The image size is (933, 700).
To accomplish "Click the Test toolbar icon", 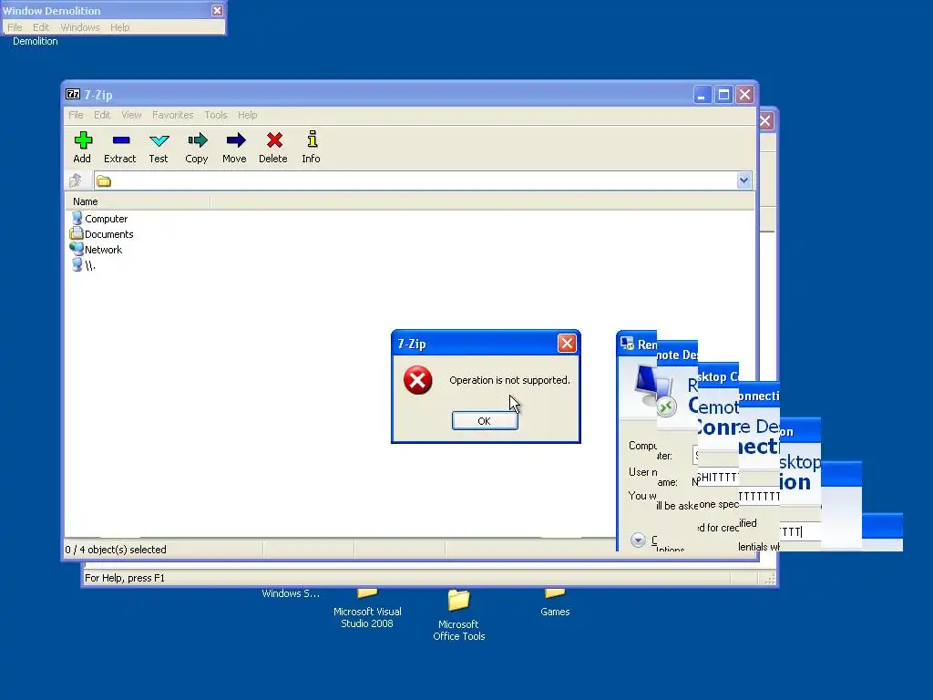I will click(159, 140).
